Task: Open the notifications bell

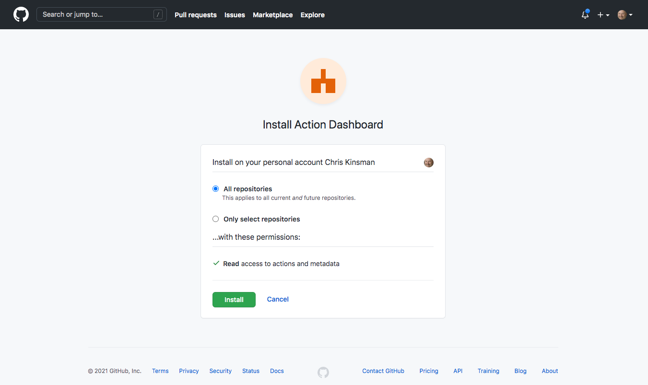Action: 585,14
